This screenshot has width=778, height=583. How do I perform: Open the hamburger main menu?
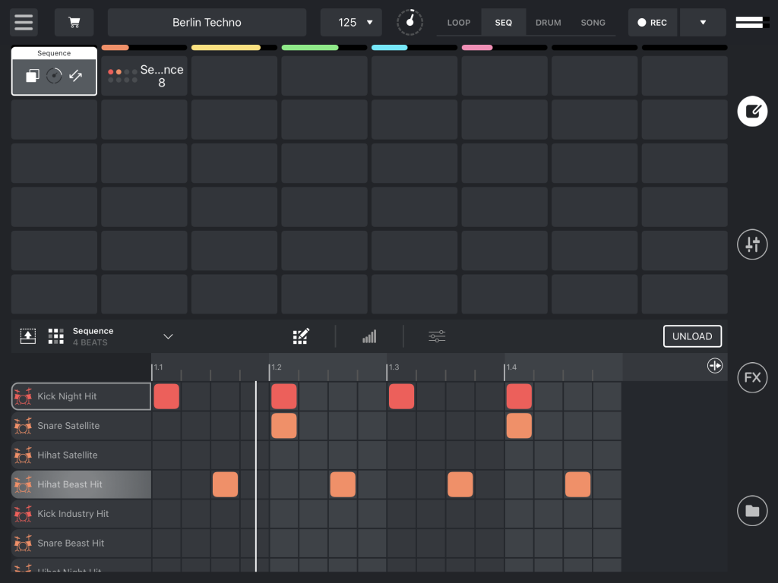[x=24, y=22]
